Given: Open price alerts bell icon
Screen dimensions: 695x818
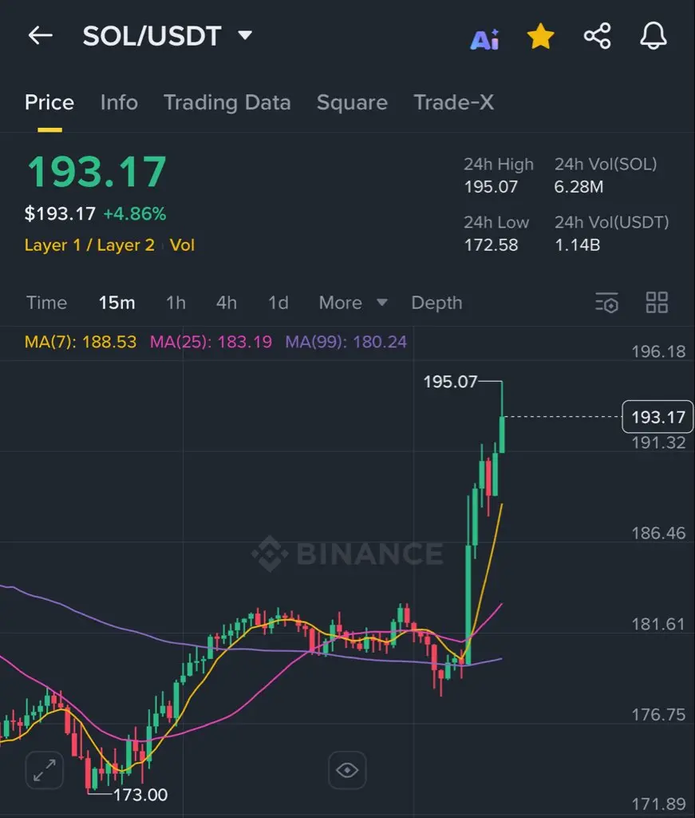Looking at the screenshot, I should [x=653, y=35].
